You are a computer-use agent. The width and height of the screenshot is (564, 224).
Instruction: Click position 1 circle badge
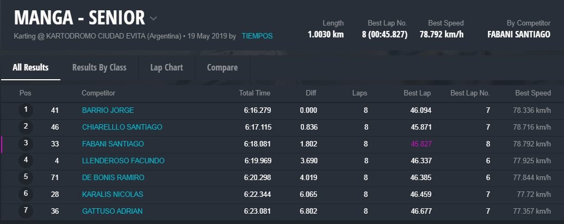(26, 110)
